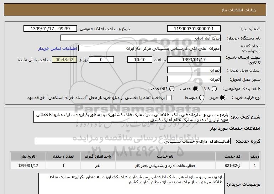Click the نام خدمت column header

click(x=165, y=156)
